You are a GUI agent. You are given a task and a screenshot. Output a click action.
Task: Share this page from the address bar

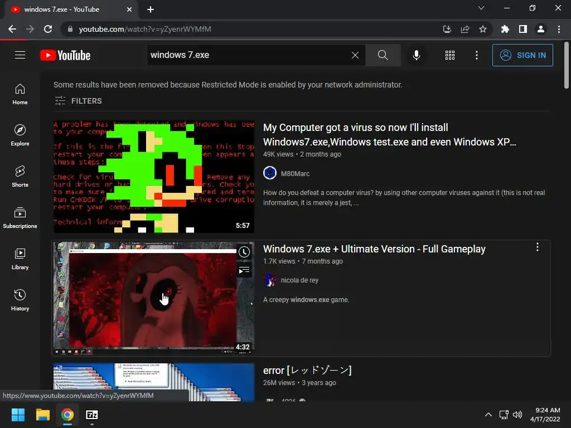pyautogui.click(x=464, y=29)
